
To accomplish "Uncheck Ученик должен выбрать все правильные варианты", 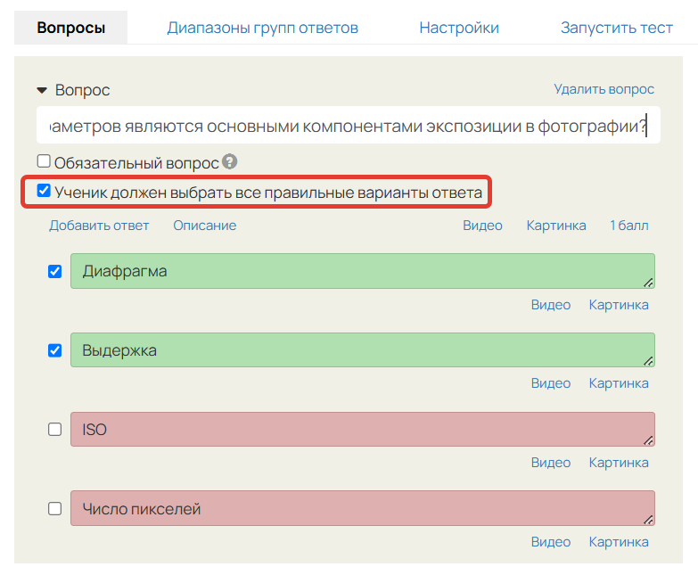I will click(x=44, y=191).
